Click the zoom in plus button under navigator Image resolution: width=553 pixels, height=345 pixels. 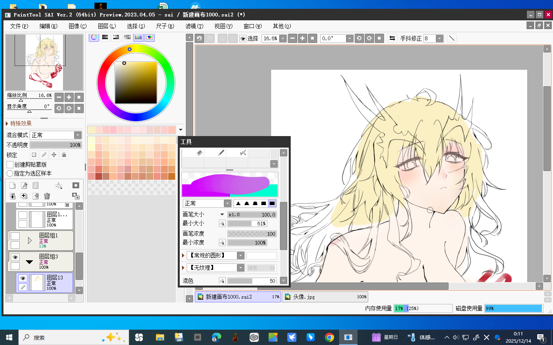69,97
